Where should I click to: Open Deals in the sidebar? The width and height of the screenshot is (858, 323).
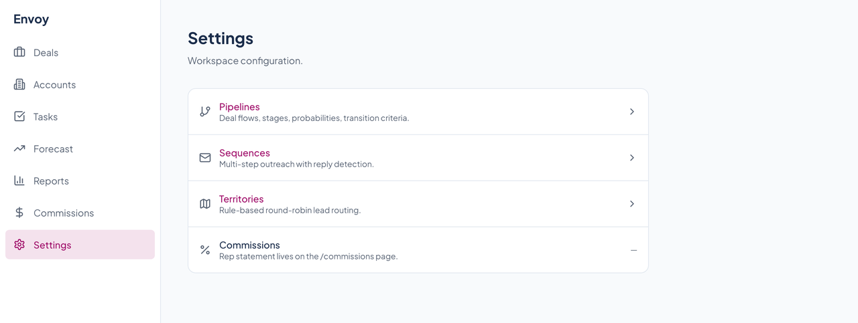(x=80, y=52)
